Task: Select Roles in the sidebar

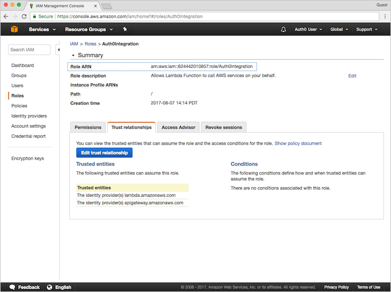Action: point(18,96)
